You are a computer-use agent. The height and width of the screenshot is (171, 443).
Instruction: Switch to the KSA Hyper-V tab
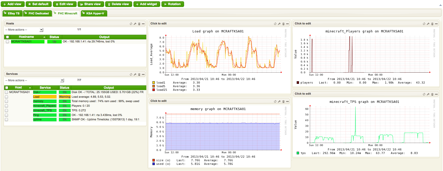[x=94, y=13]
